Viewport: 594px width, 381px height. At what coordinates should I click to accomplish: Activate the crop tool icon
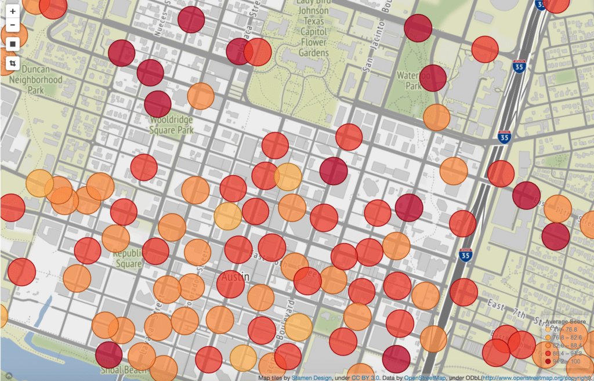pos(13,63)
